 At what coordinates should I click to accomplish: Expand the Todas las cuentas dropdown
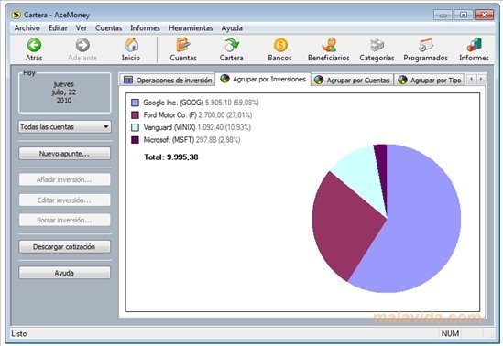click(x=65, y=127)
